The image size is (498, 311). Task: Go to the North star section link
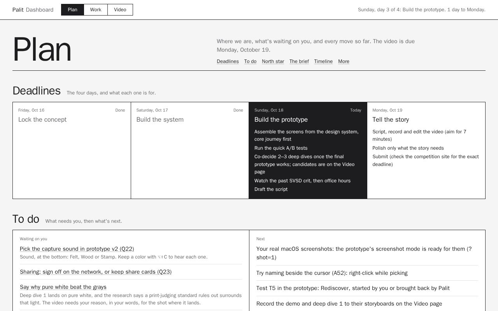[x=273, y=61]
